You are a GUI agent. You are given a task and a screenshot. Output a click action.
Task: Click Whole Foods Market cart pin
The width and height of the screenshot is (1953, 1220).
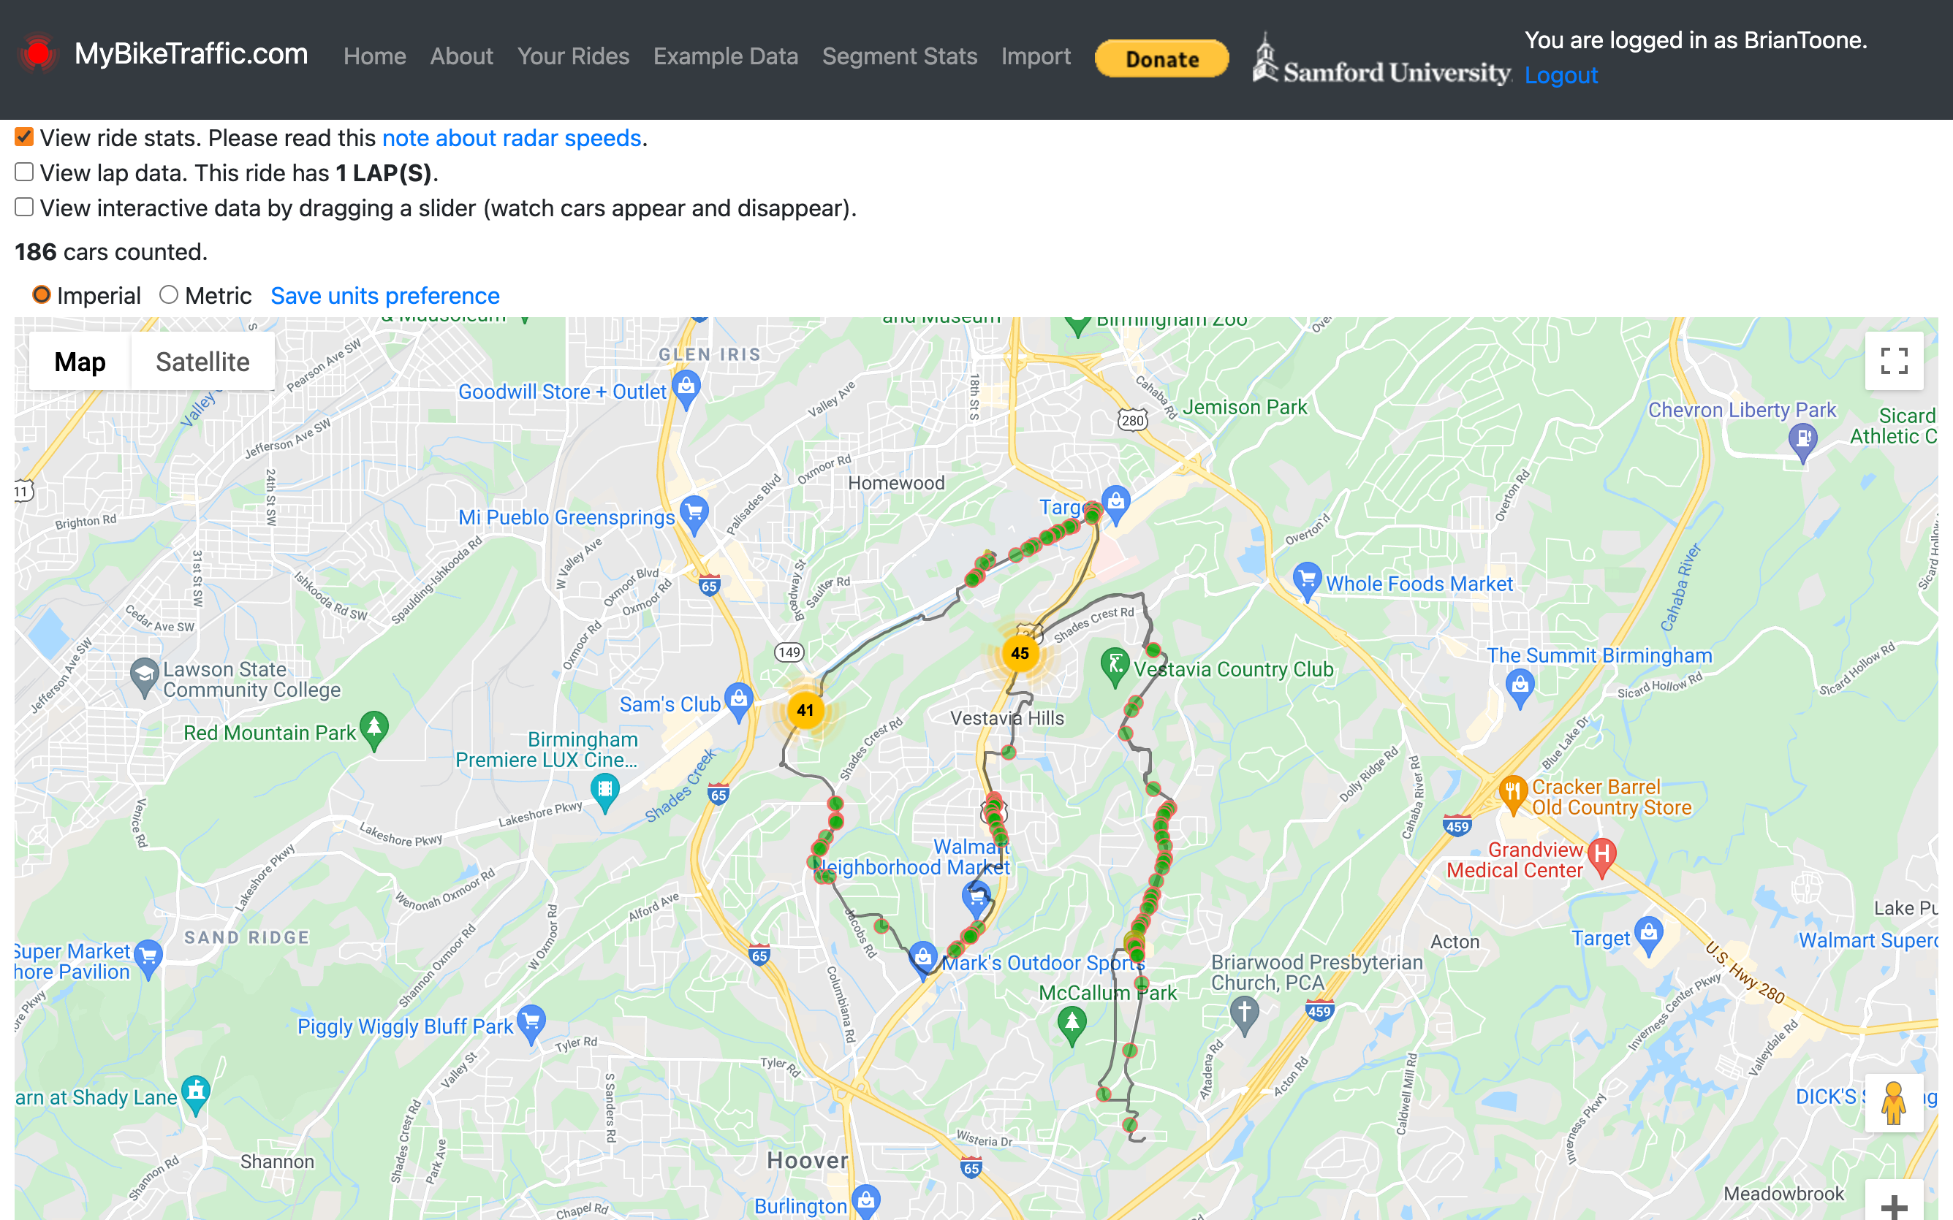click(1307, 582)
